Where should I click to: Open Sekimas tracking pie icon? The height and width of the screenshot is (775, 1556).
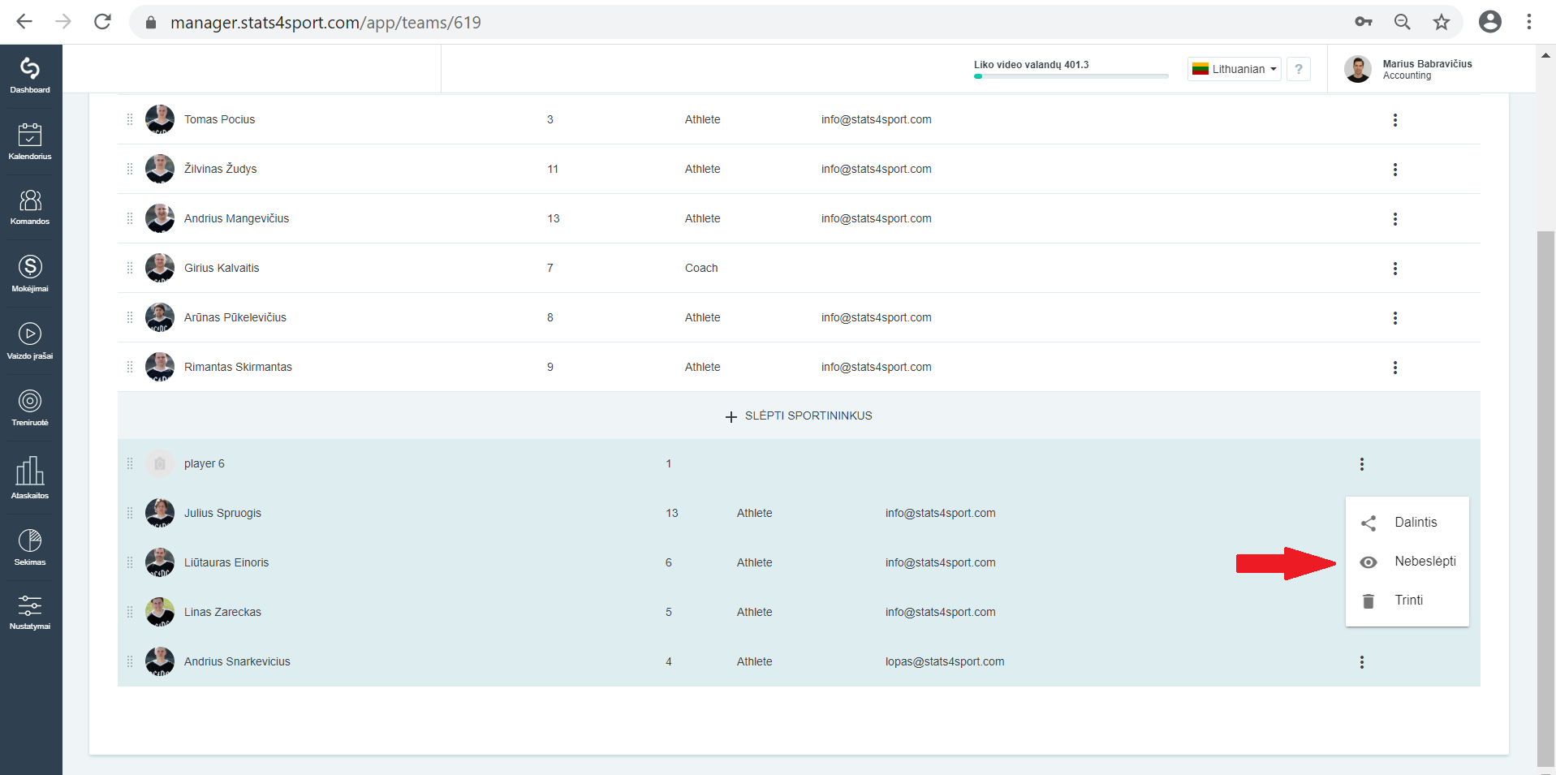click(30, 547)
